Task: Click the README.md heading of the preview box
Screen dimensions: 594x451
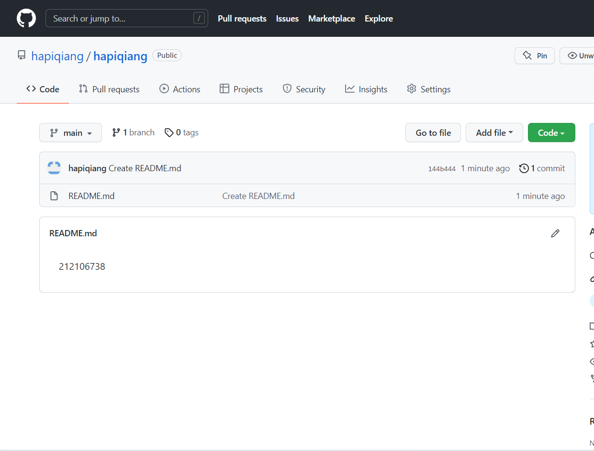Action: point(73,233)
